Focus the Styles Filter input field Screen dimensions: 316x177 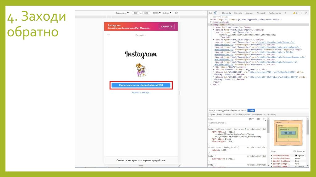[228, 119]
